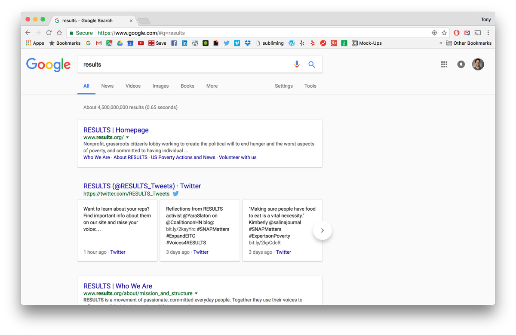Switch to the News results tab

107,86
